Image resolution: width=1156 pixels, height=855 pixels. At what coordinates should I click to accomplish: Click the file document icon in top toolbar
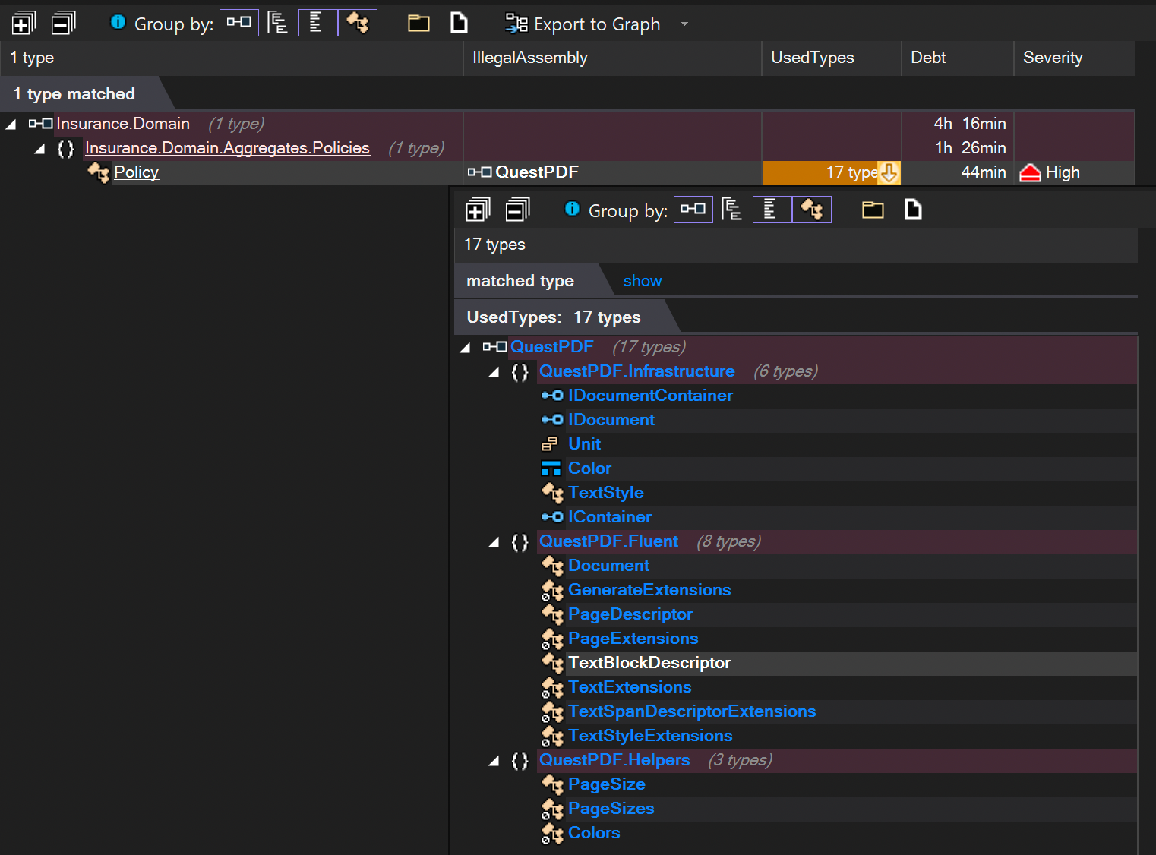459,23
